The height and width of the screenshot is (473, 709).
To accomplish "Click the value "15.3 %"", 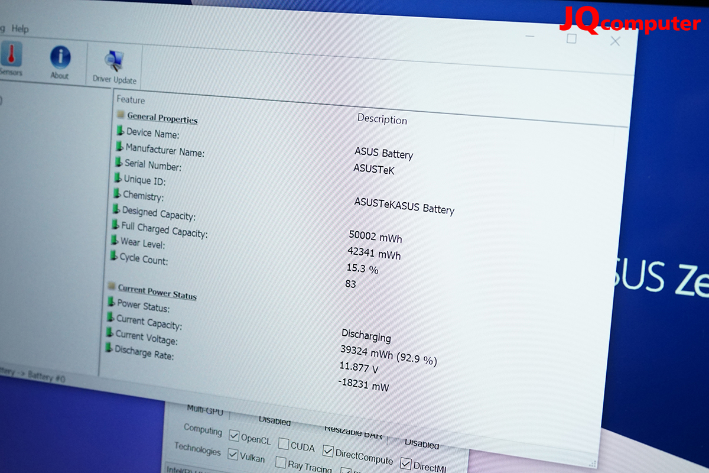I will pyautogui.click(x=362, y=269).
